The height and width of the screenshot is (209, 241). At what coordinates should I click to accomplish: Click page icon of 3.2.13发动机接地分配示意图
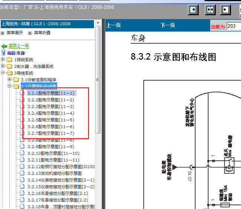(x=22, y=173)
